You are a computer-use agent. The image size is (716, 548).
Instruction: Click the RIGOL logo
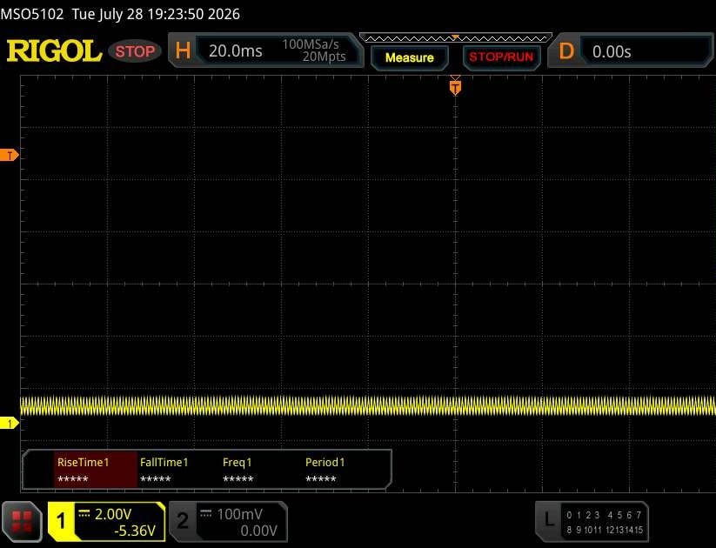pos(54,50)
